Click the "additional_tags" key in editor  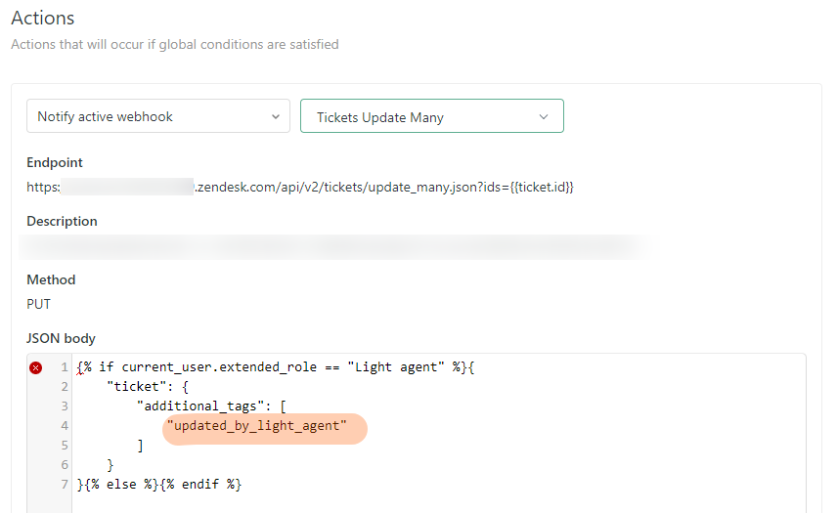201,406
